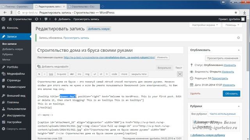This screenshot has width=250, height=140.
Task: Insert code tag with code button
Action: (114, 74)
